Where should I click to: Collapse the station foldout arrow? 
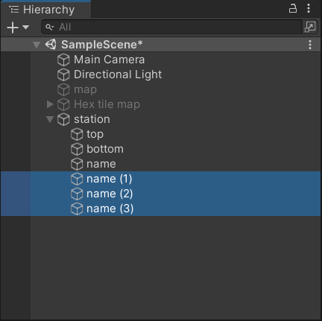pyautogui.click(x=50, y=119)
